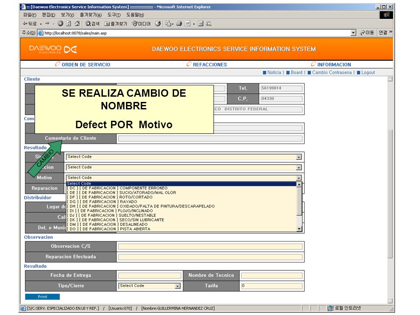
Task: Click the Motivo list scroll down arrow
Action: tap(299, 229)
